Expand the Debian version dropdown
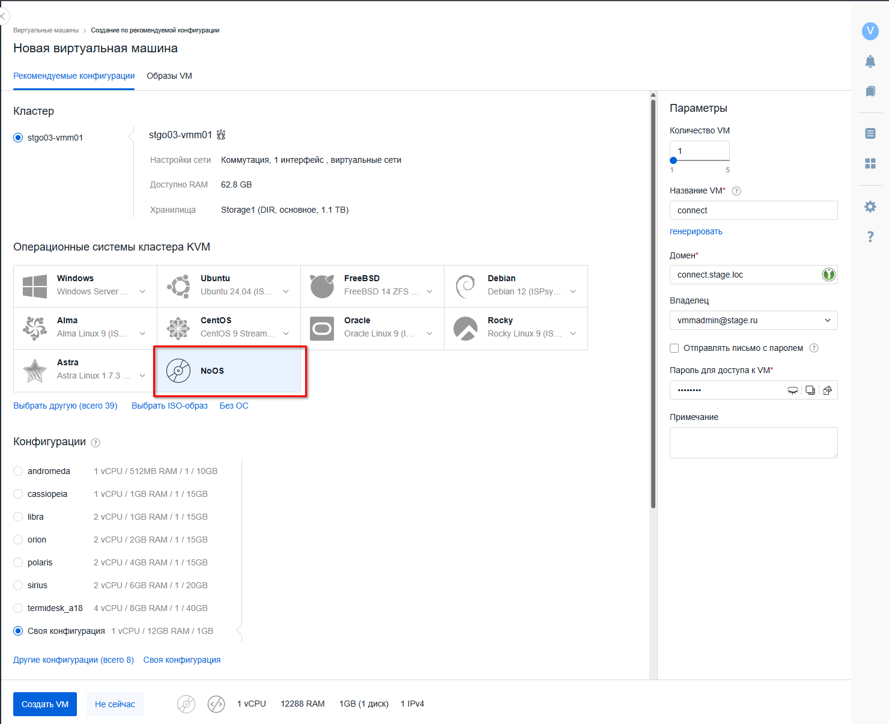 pos(573,291)
